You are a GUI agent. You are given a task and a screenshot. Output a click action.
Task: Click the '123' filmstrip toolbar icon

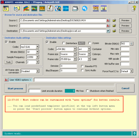point(96,9)
